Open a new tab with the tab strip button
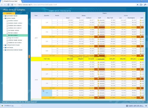 click(x=23, y=1)
